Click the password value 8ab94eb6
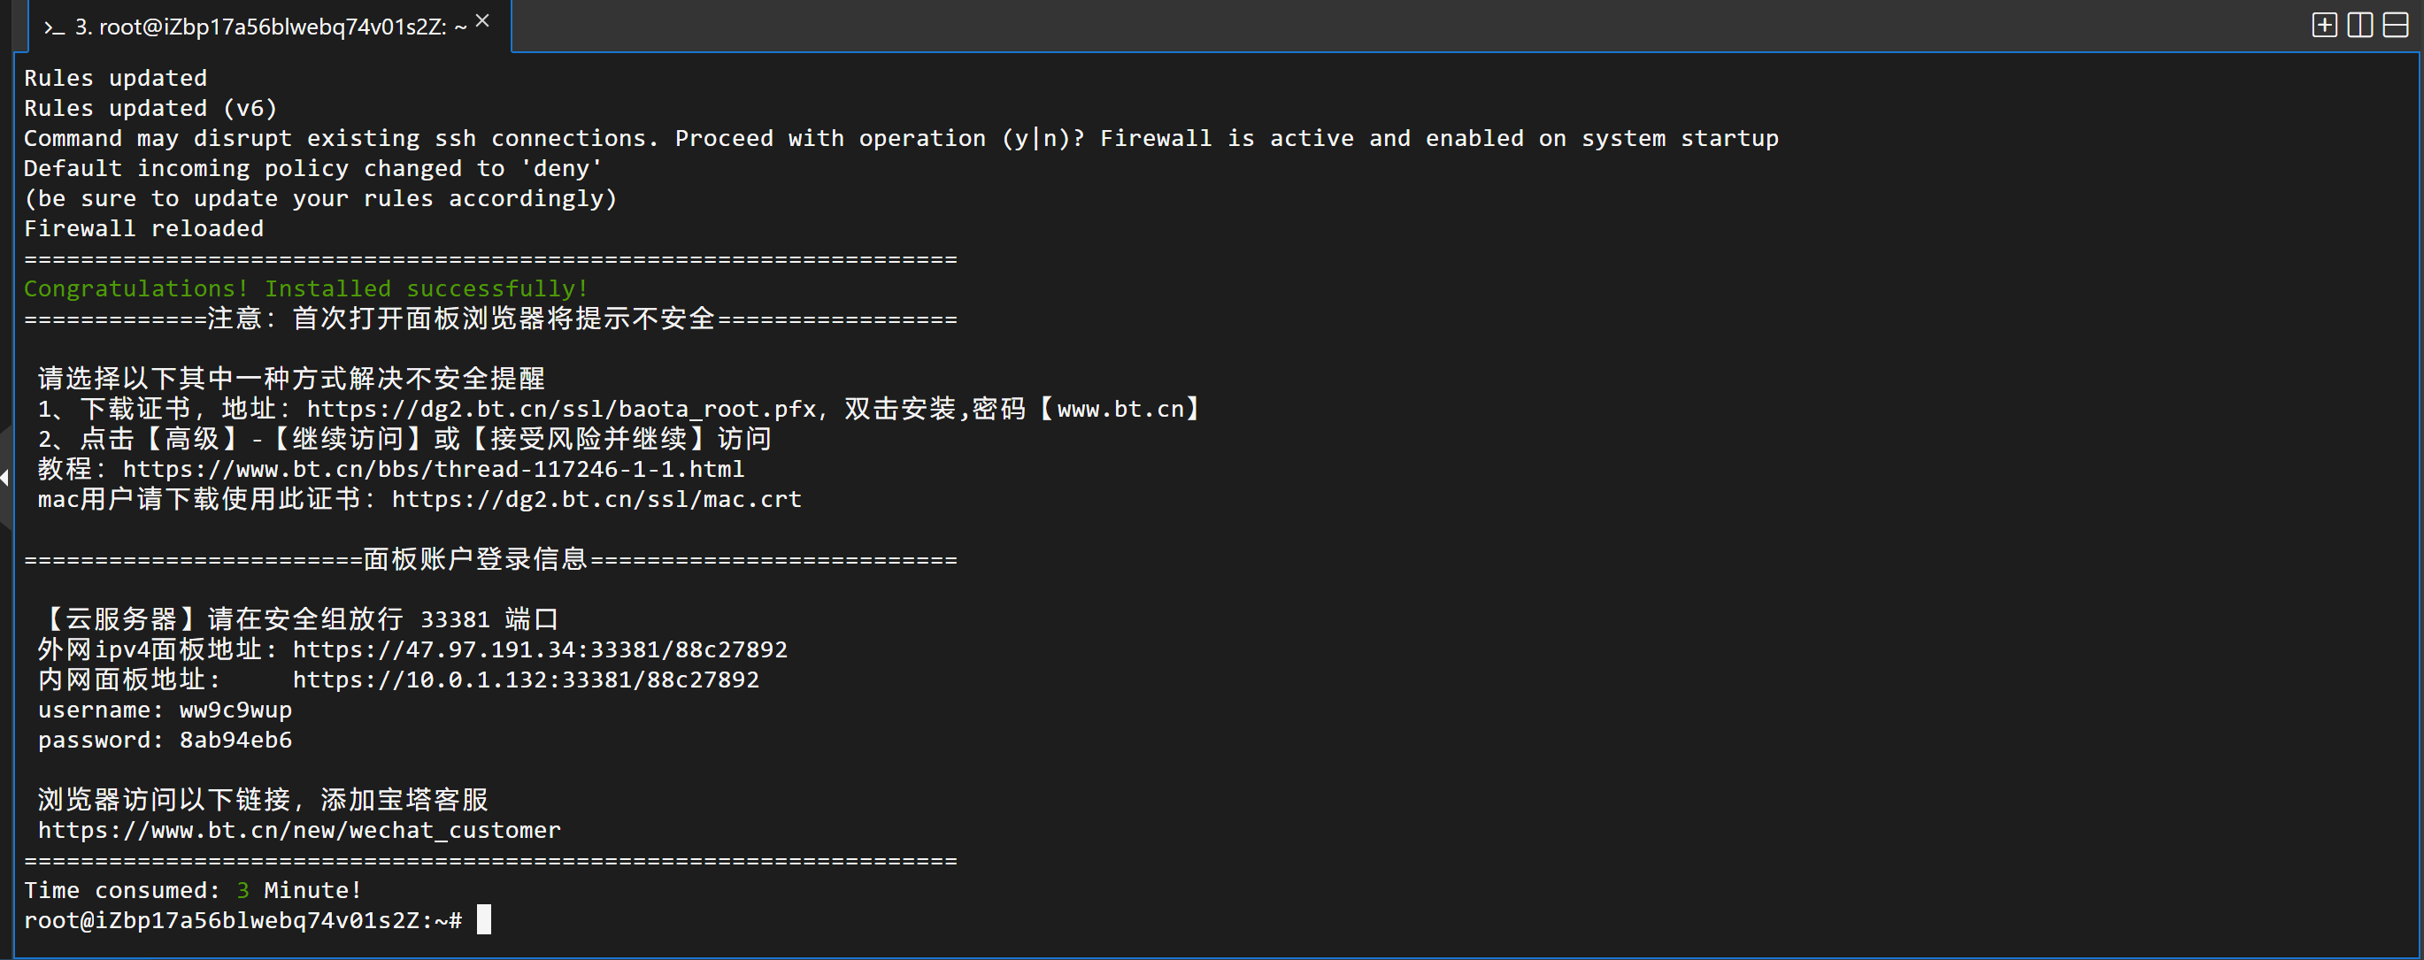2424x960 pixels. pos(235,741)
